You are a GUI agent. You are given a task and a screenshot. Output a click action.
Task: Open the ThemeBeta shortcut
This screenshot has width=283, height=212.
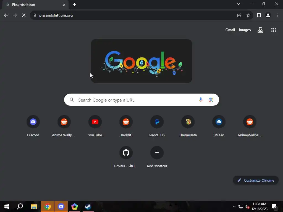tap(188, 126)
